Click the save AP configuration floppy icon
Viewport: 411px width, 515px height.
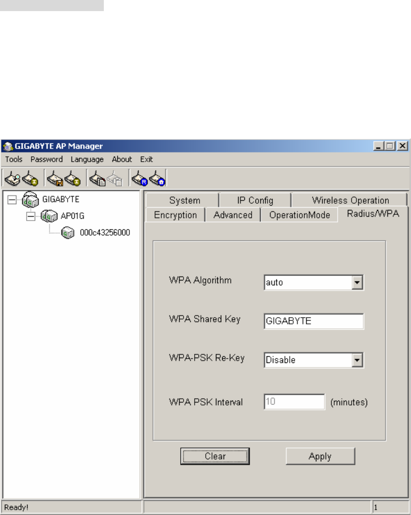(55, 179)
